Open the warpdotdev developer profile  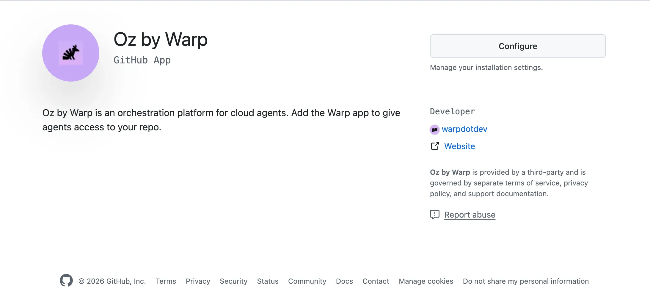464,129
